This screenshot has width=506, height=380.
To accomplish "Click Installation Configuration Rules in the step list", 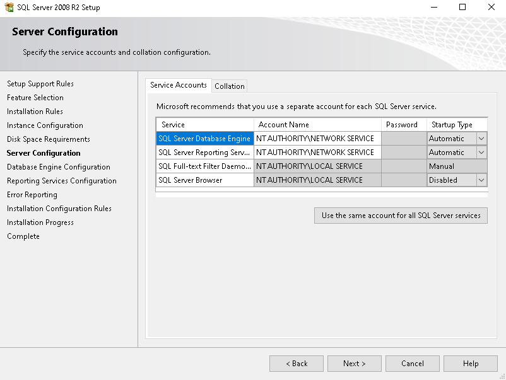I will click(59, 209).
